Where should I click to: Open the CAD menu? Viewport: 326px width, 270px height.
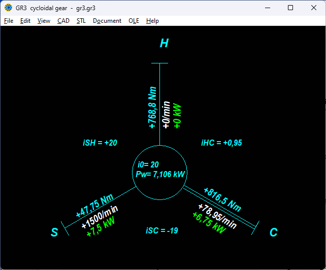tap(63, 21)
